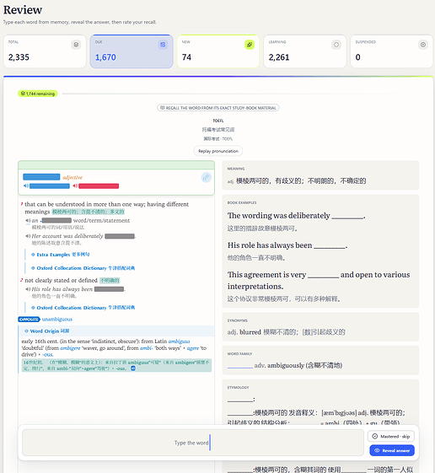
Task: Expand first Oxford Collocation Dictionary section
Action: (83, 268)
